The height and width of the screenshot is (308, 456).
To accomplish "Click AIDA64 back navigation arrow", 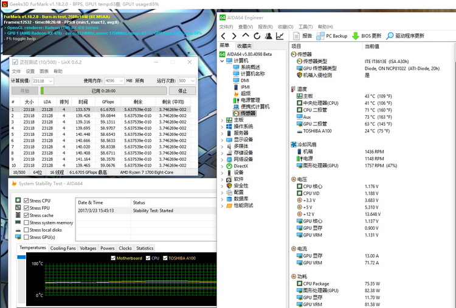I will pos(223,36).
